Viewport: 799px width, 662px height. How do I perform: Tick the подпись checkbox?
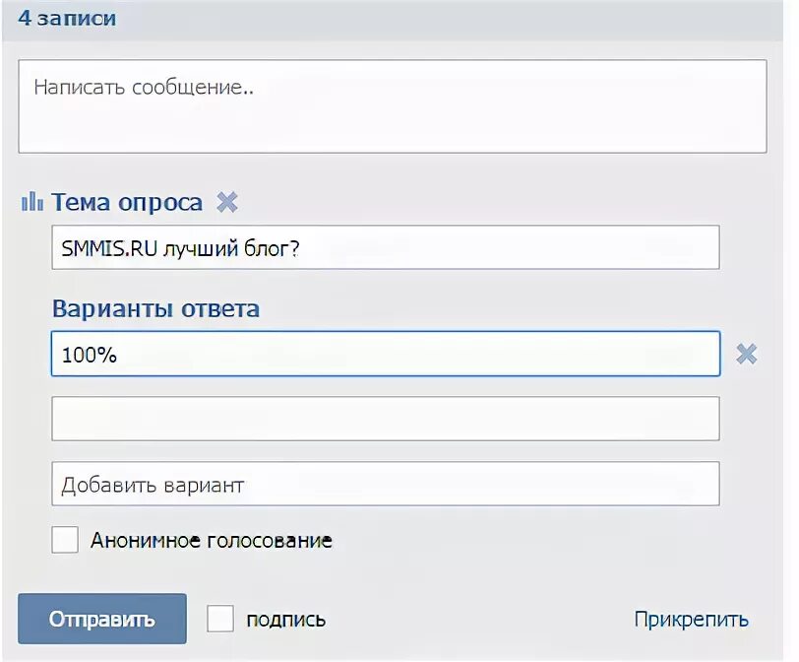click(x=220, y=619)
